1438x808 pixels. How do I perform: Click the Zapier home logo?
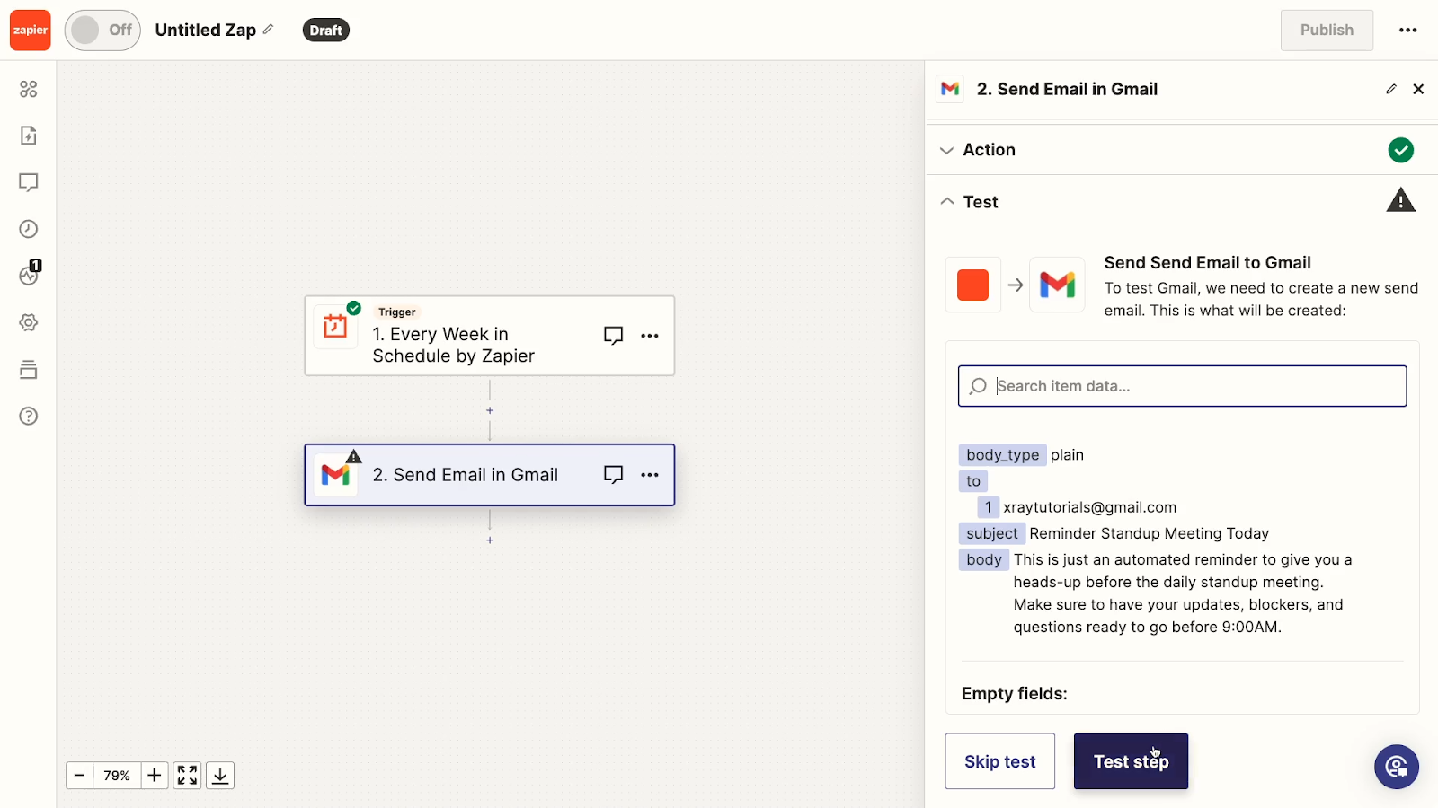click(x=30, y=31)
